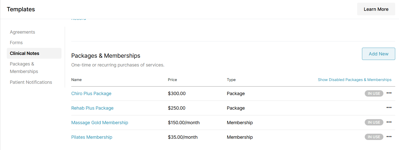Click the Name column header
This screenshot has height=150, width=399.
click(76, 80)
